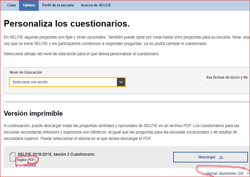Click the Sus fechas de inicio y fin label
Image resolution: width=250 pixels, height=177 pixels.
point(227,77)
